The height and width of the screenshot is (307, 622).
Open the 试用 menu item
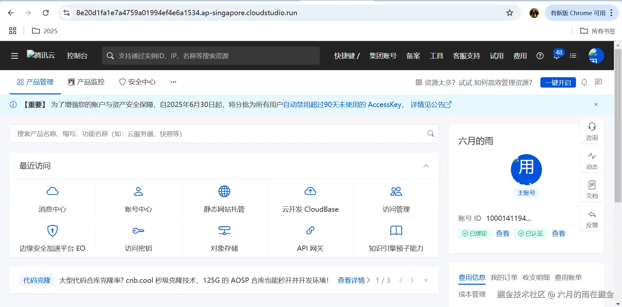pos(497,56)
